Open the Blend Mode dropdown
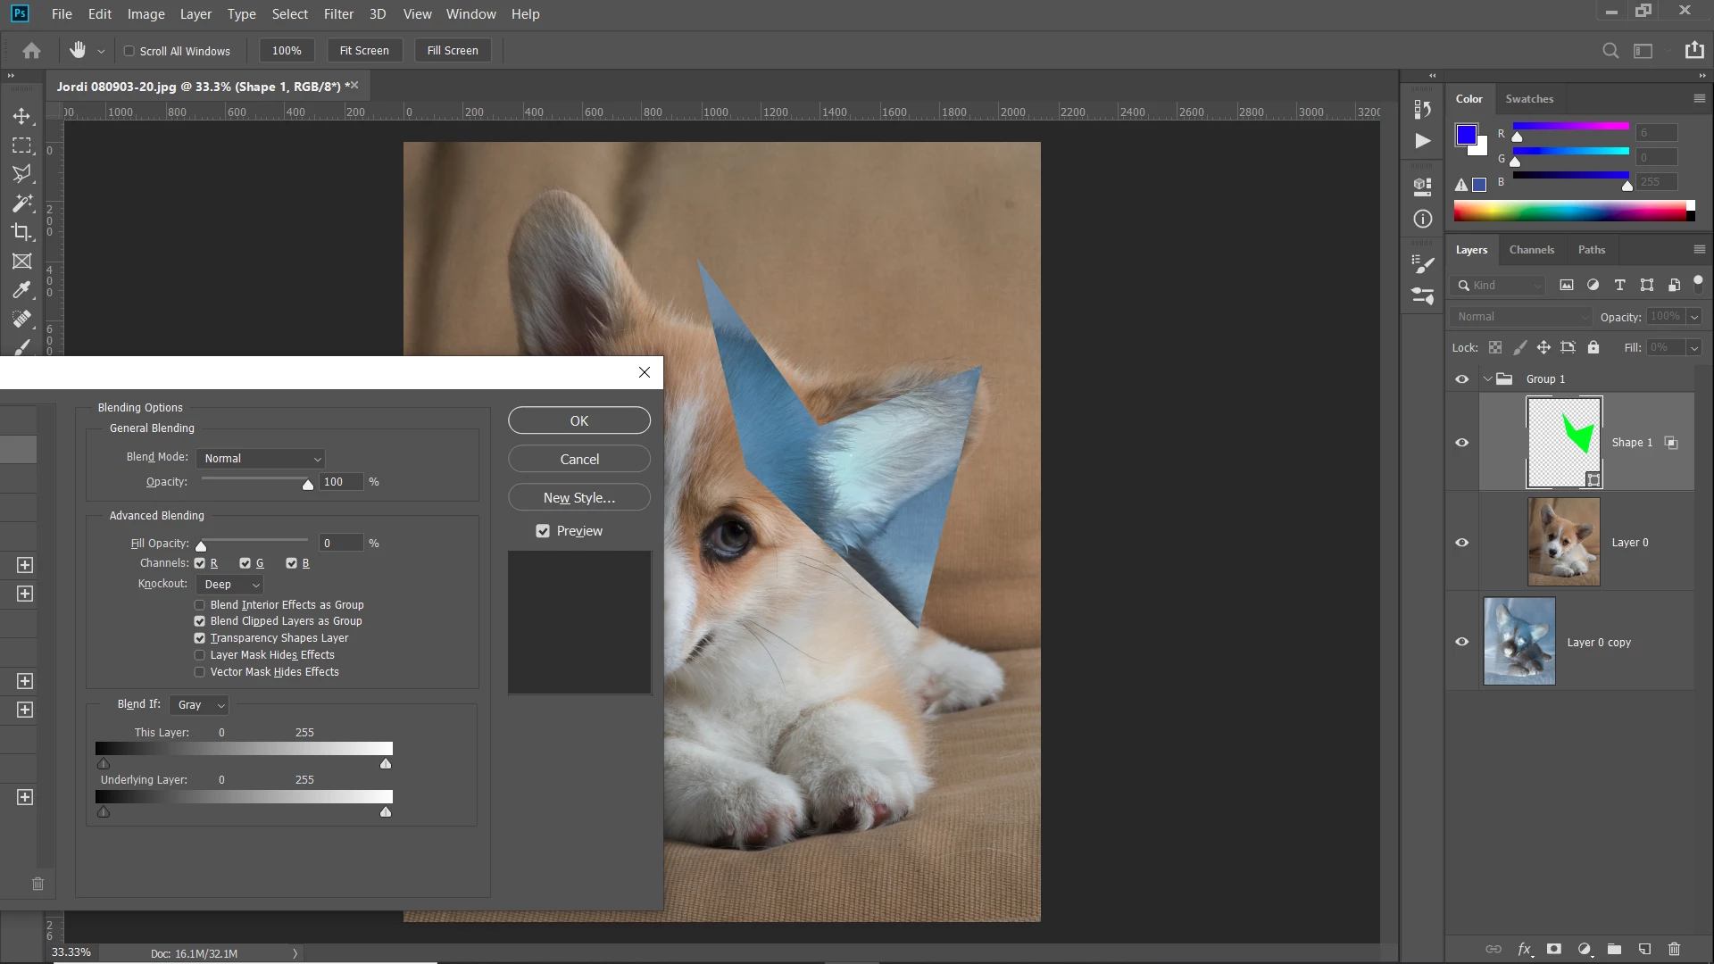This screenshot has height=964, width=1714. coord(261,459)
